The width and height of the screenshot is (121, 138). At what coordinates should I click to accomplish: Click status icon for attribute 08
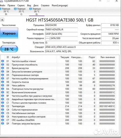[3, 82]
